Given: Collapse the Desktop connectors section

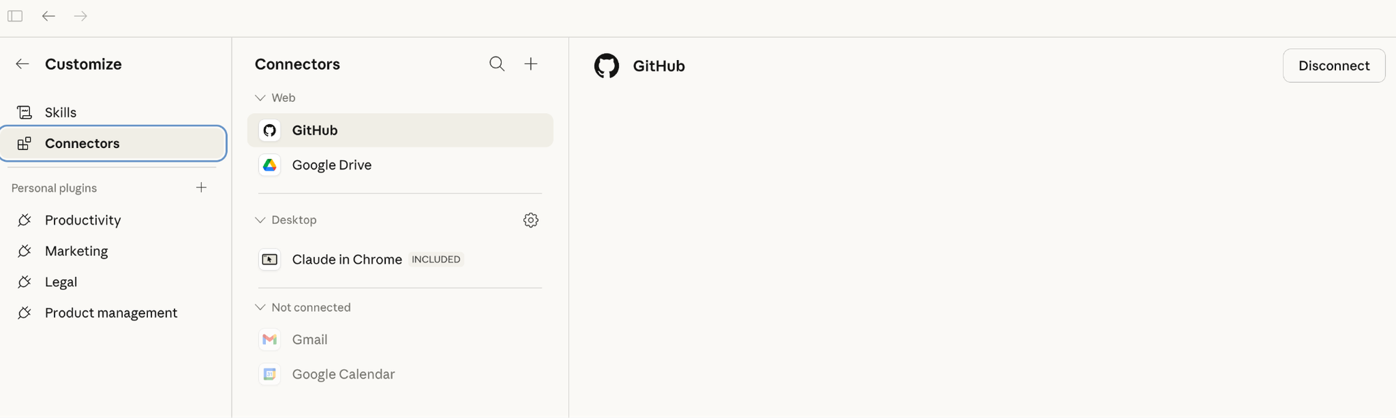Looking at the screenshot, I should pos(260,220).
